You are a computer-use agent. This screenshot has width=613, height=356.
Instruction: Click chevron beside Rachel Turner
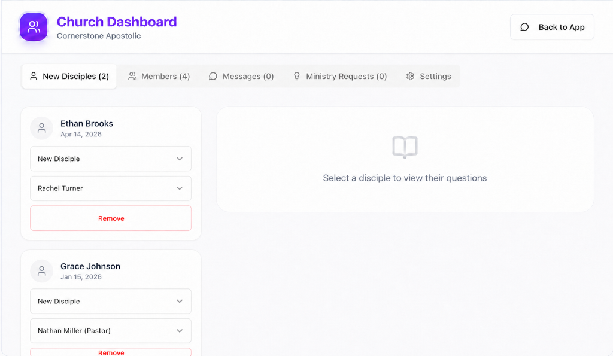click(x=180, y=188)
